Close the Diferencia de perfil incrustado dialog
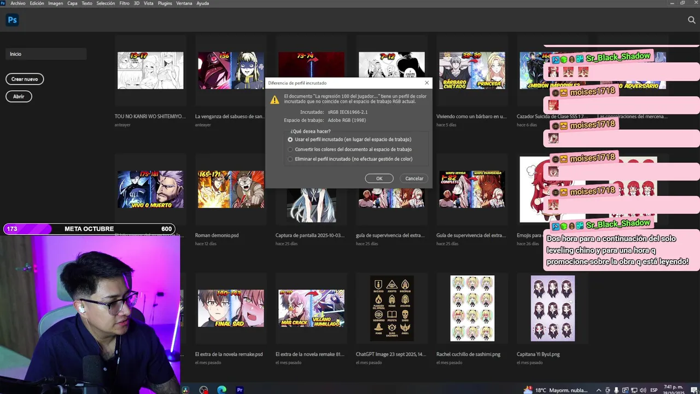700x394 pixels. 427,83
